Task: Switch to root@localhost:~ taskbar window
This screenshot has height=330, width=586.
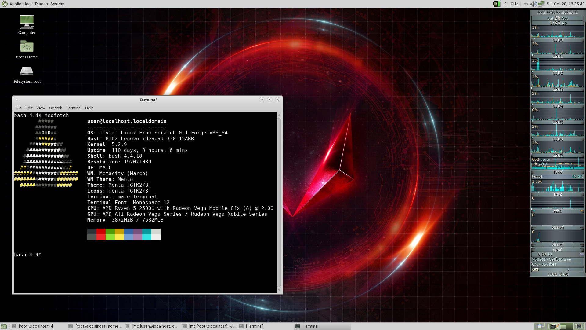Action: (36, 326)
